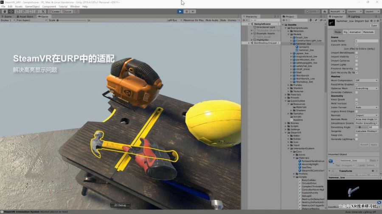Open Mesh Compression dropdown
382x214 pixels.
[x=366, y=80]
